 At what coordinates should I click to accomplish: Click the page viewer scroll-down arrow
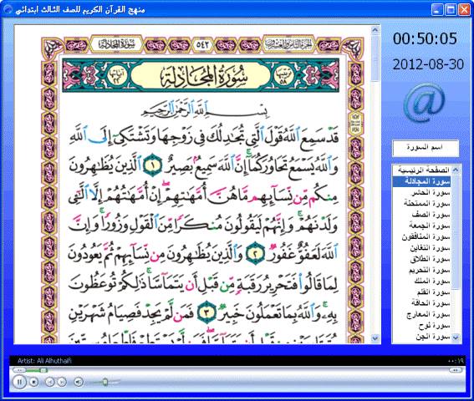(375, 338)
